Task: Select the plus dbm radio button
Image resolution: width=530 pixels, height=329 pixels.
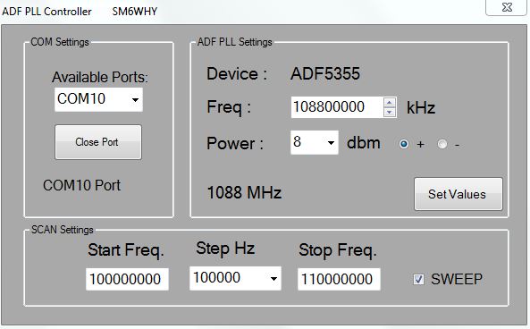Action: tap(404, 144)
